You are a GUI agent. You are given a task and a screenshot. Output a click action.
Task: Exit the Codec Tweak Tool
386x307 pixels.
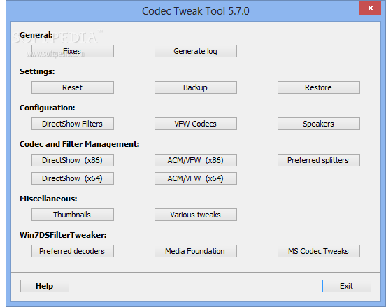point(347,286)
